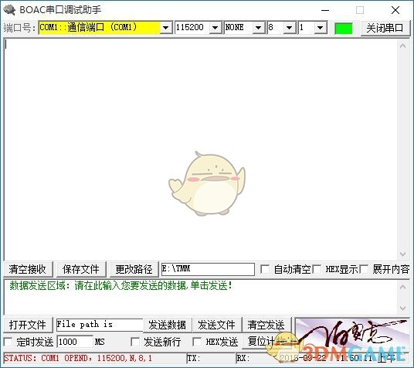Open the COM port selection dropdown

point(166,28)
